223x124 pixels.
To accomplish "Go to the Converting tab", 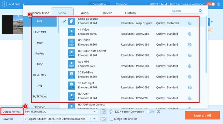I will (99, 4).
